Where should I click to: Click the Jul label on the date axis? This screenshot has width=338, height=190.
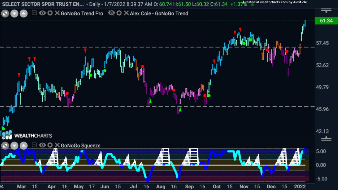(133, 187)
